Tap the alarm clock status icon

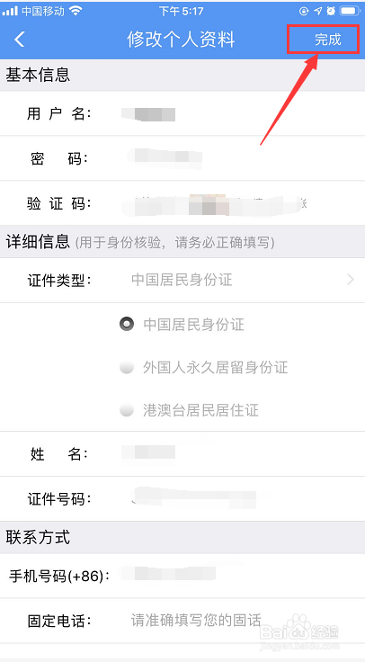331,11
